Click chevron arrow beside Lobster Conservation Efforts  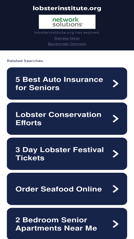pyautogui.click(x=115, y=119)
